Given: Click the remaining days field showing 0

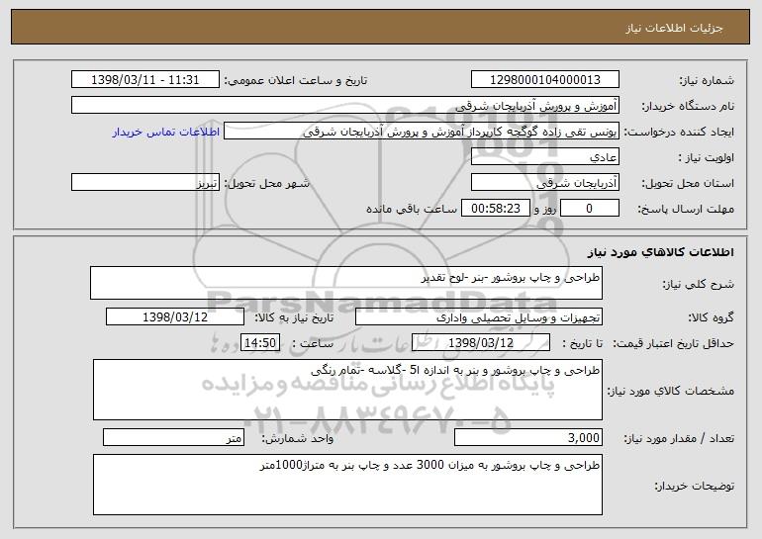Looking at the screenshot, I should click(x=590, y=209).
